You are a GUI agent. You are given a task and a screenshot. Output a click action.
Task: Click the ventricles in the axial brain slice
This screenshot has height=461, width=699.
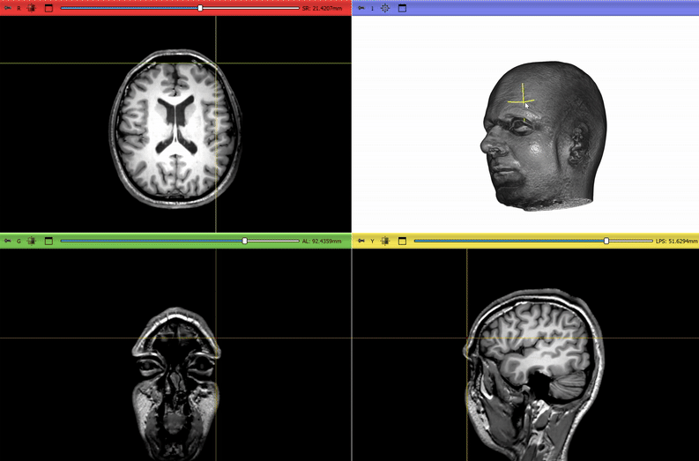(x=177, y=124)
